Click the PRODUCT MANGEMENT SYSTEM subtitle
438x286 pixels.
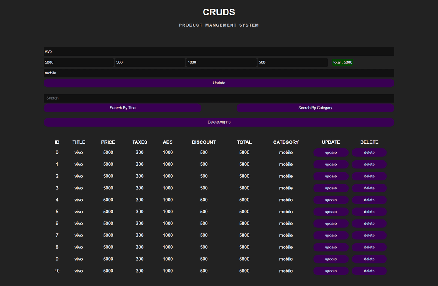pyautogui.click(x=219, y=25)
